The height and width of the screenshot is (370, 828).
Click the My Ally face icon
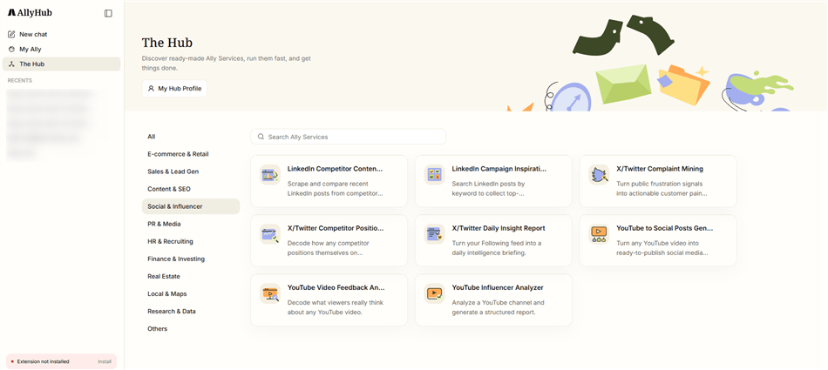pyautogui.click(x=11, y=49)
